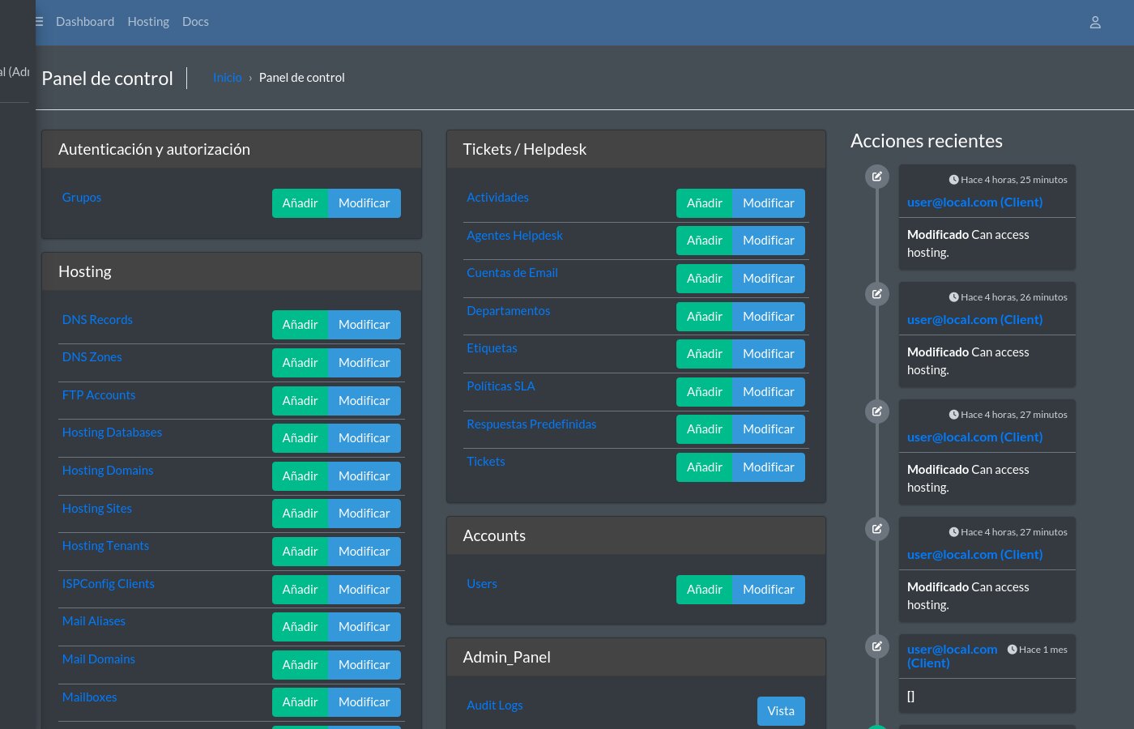Image resolution: width=1134 pixels, height=729 pixels.
Task: Click Añadir button for Grupos
Action: point(300,203)
